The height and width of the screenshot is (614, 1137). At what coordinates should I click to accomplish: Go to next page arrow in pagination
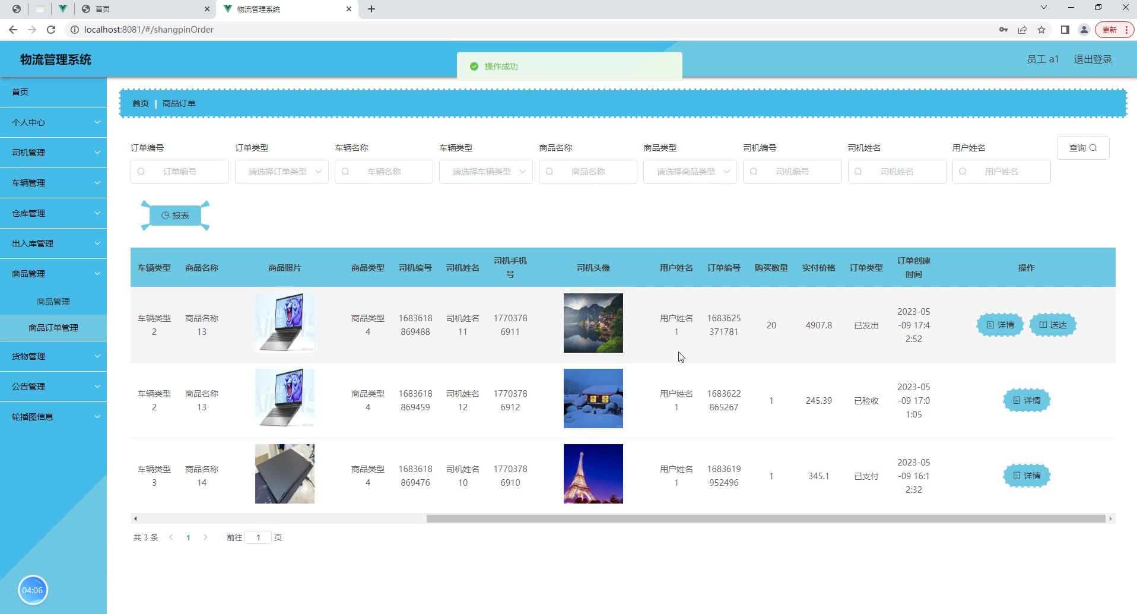tap(205, 537)
